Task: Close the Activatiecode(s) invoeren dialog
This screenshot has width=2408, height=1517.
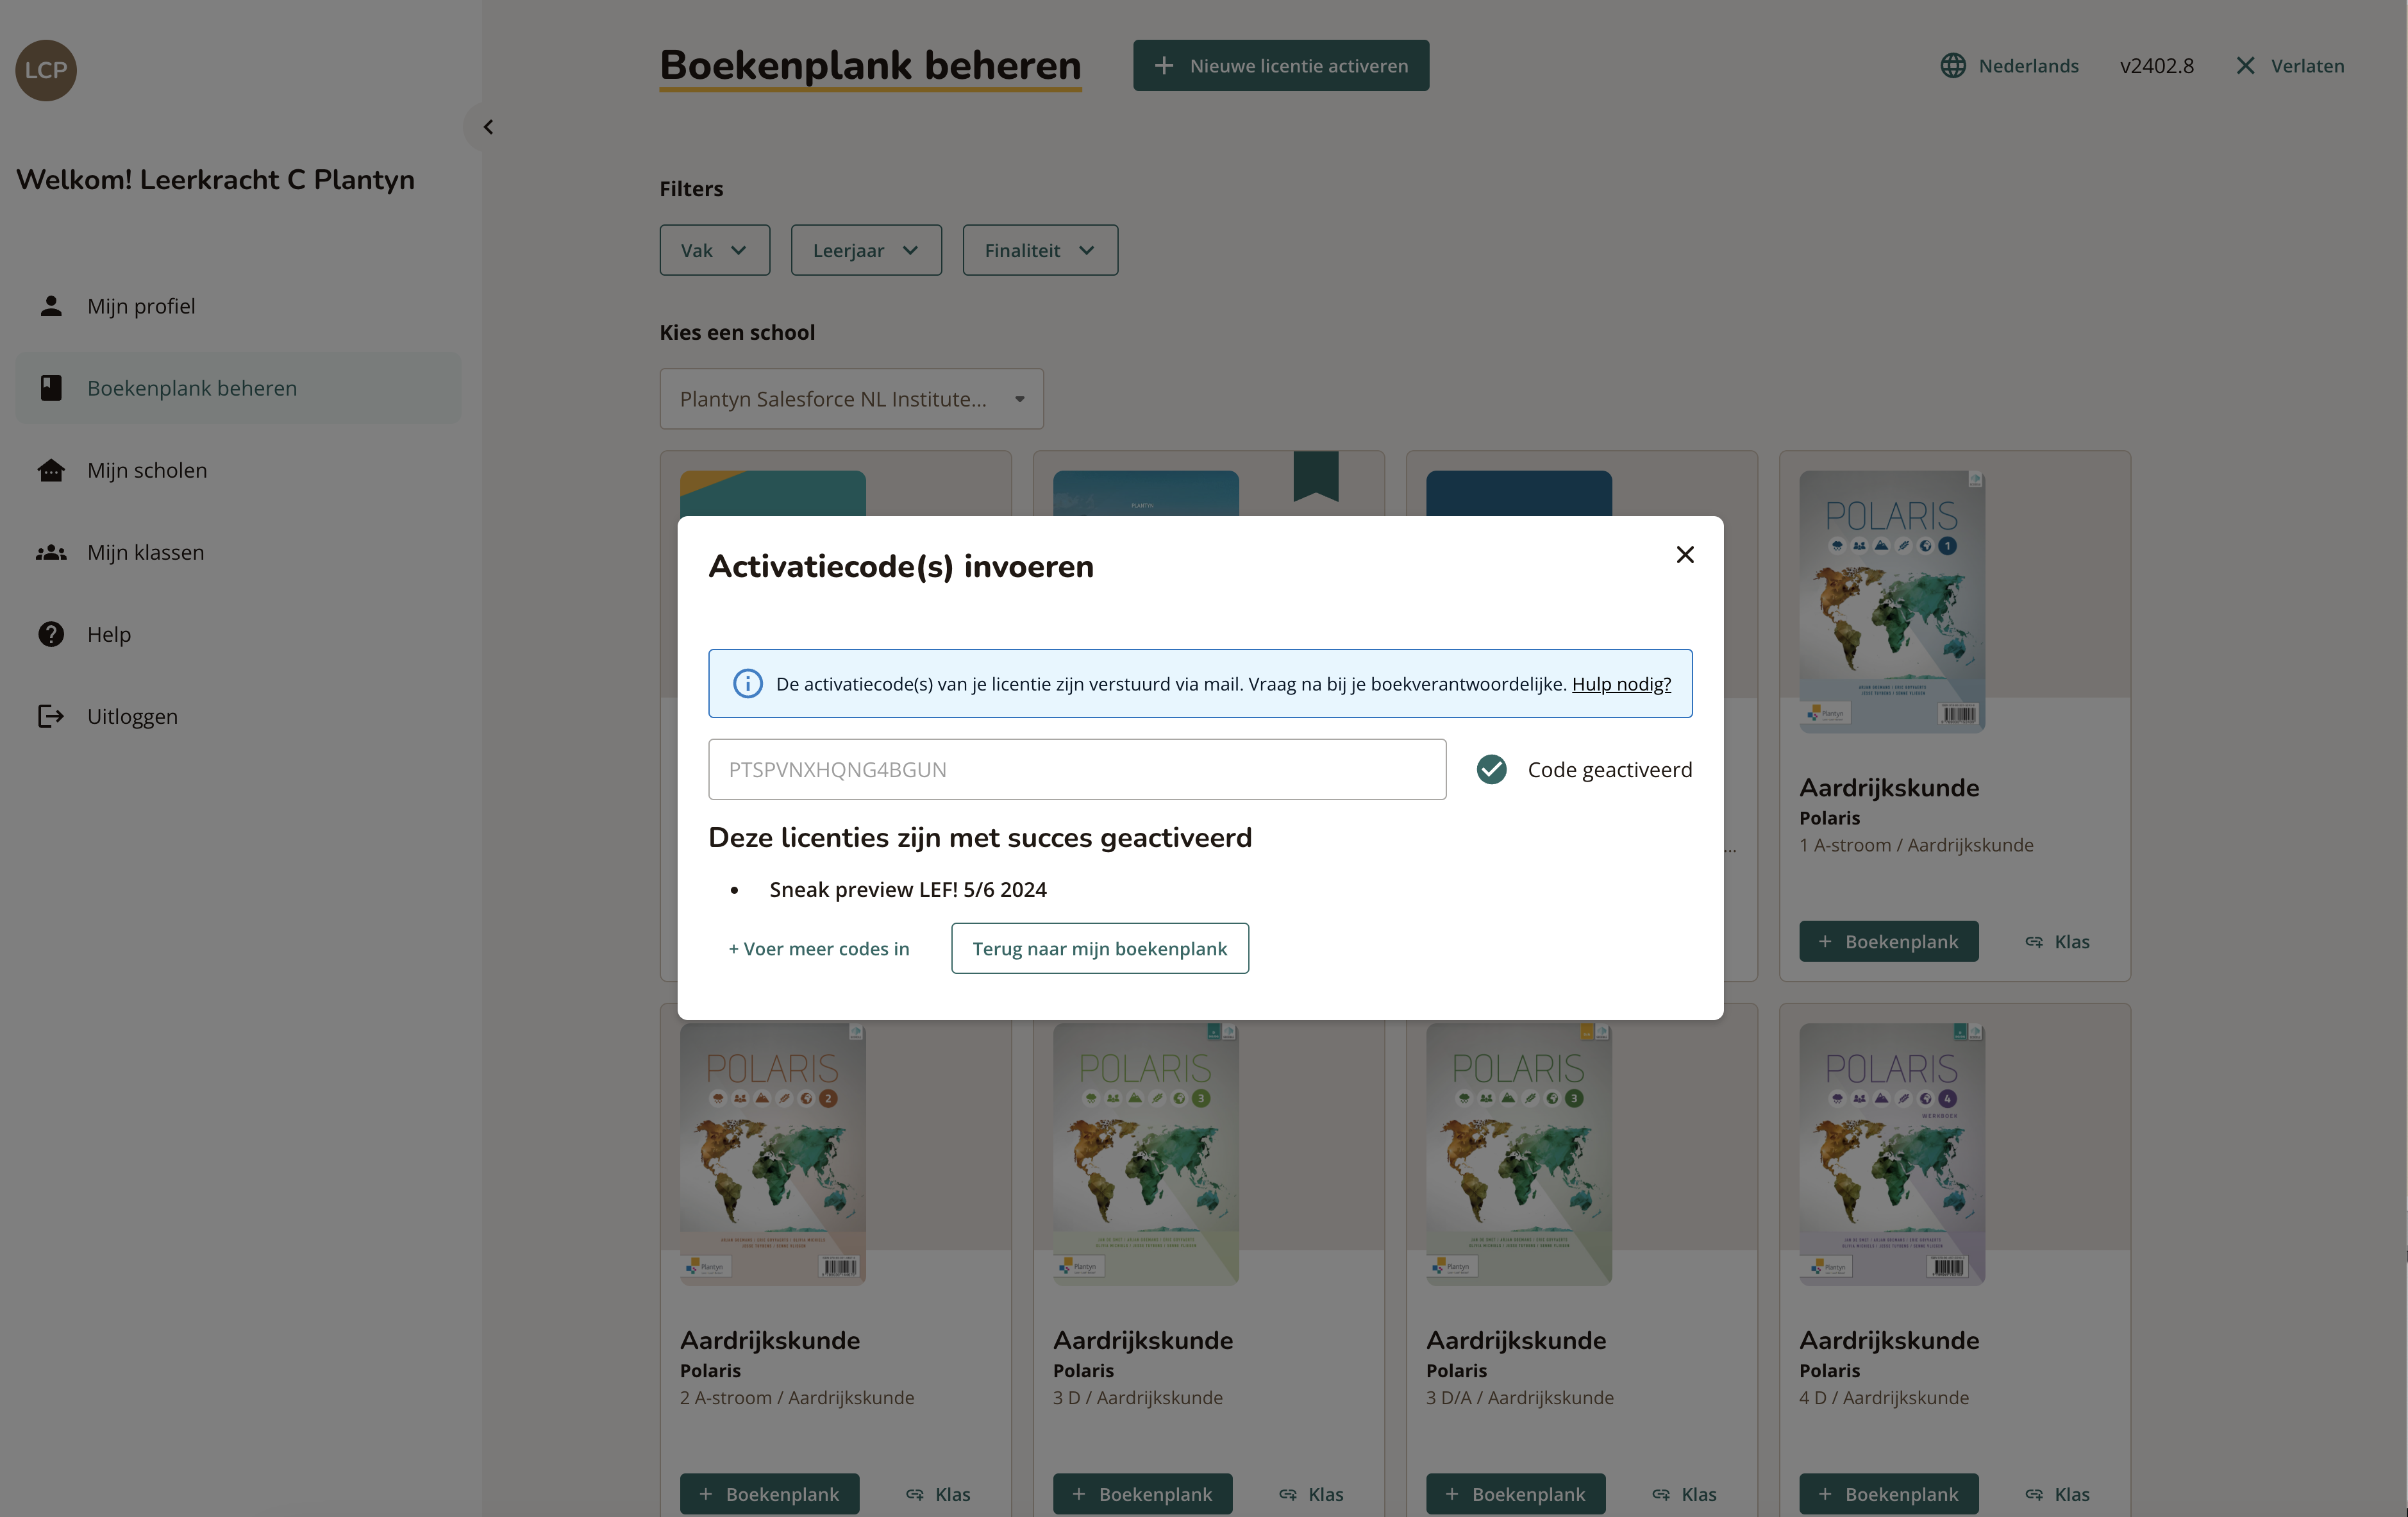Action: 1685,555
